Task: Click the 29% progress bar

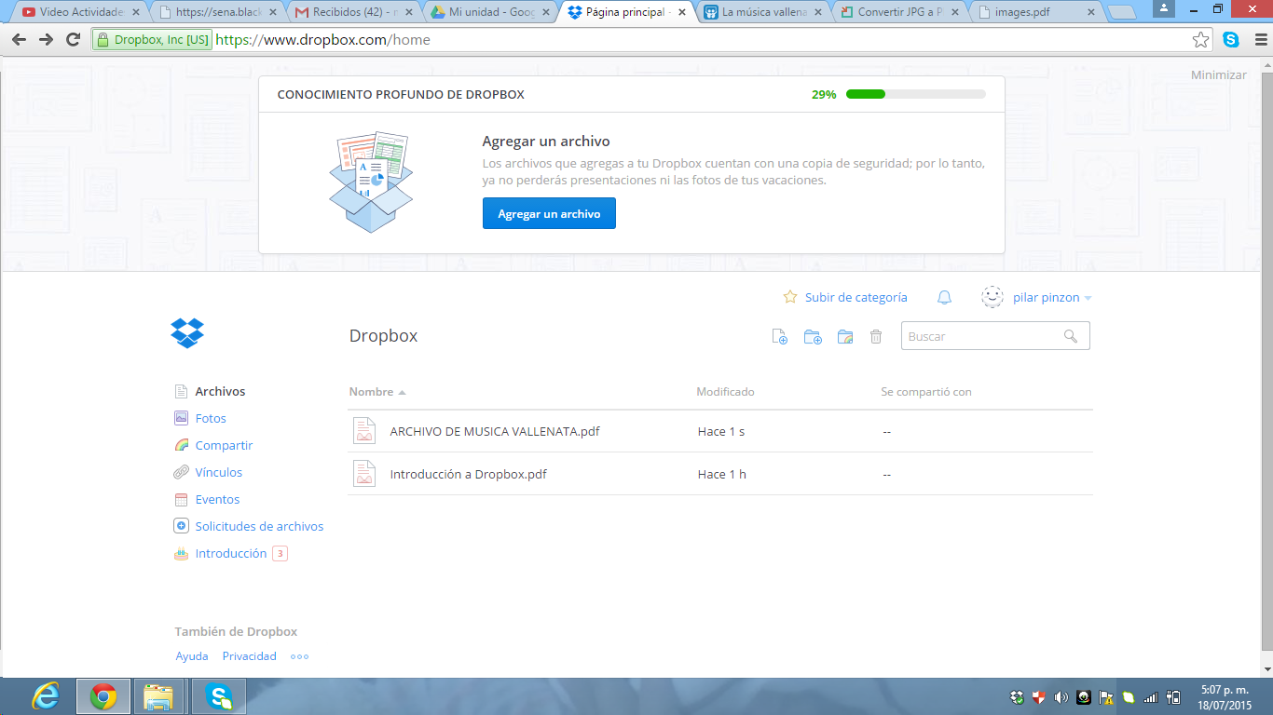Action: coord(914,93)
